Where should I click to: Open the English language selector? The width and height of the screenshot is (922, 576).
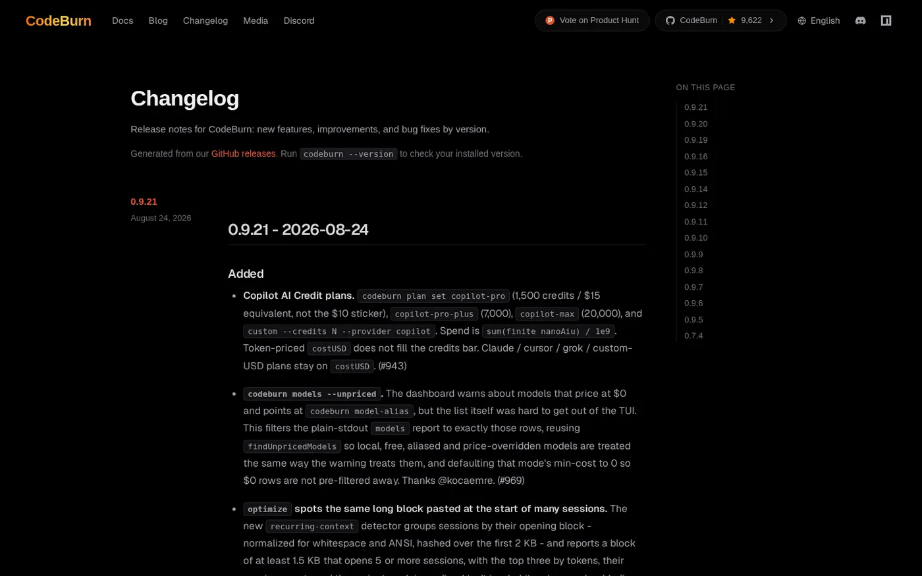click(819, 20)
